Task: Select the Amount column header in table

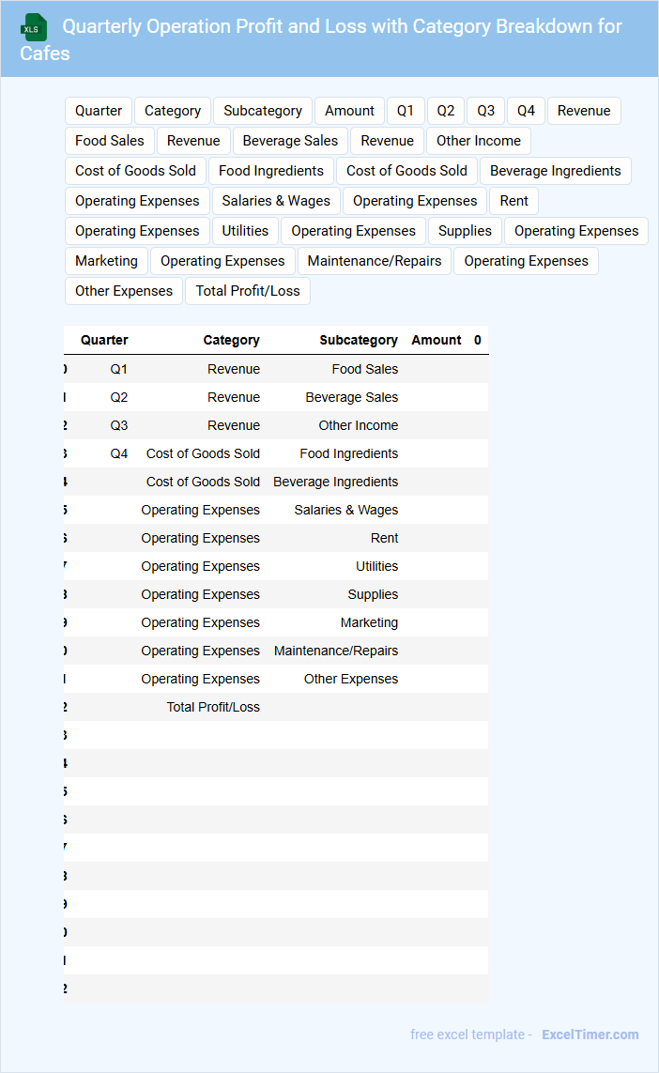Action: pyautogui.click(x=436, y=340)
